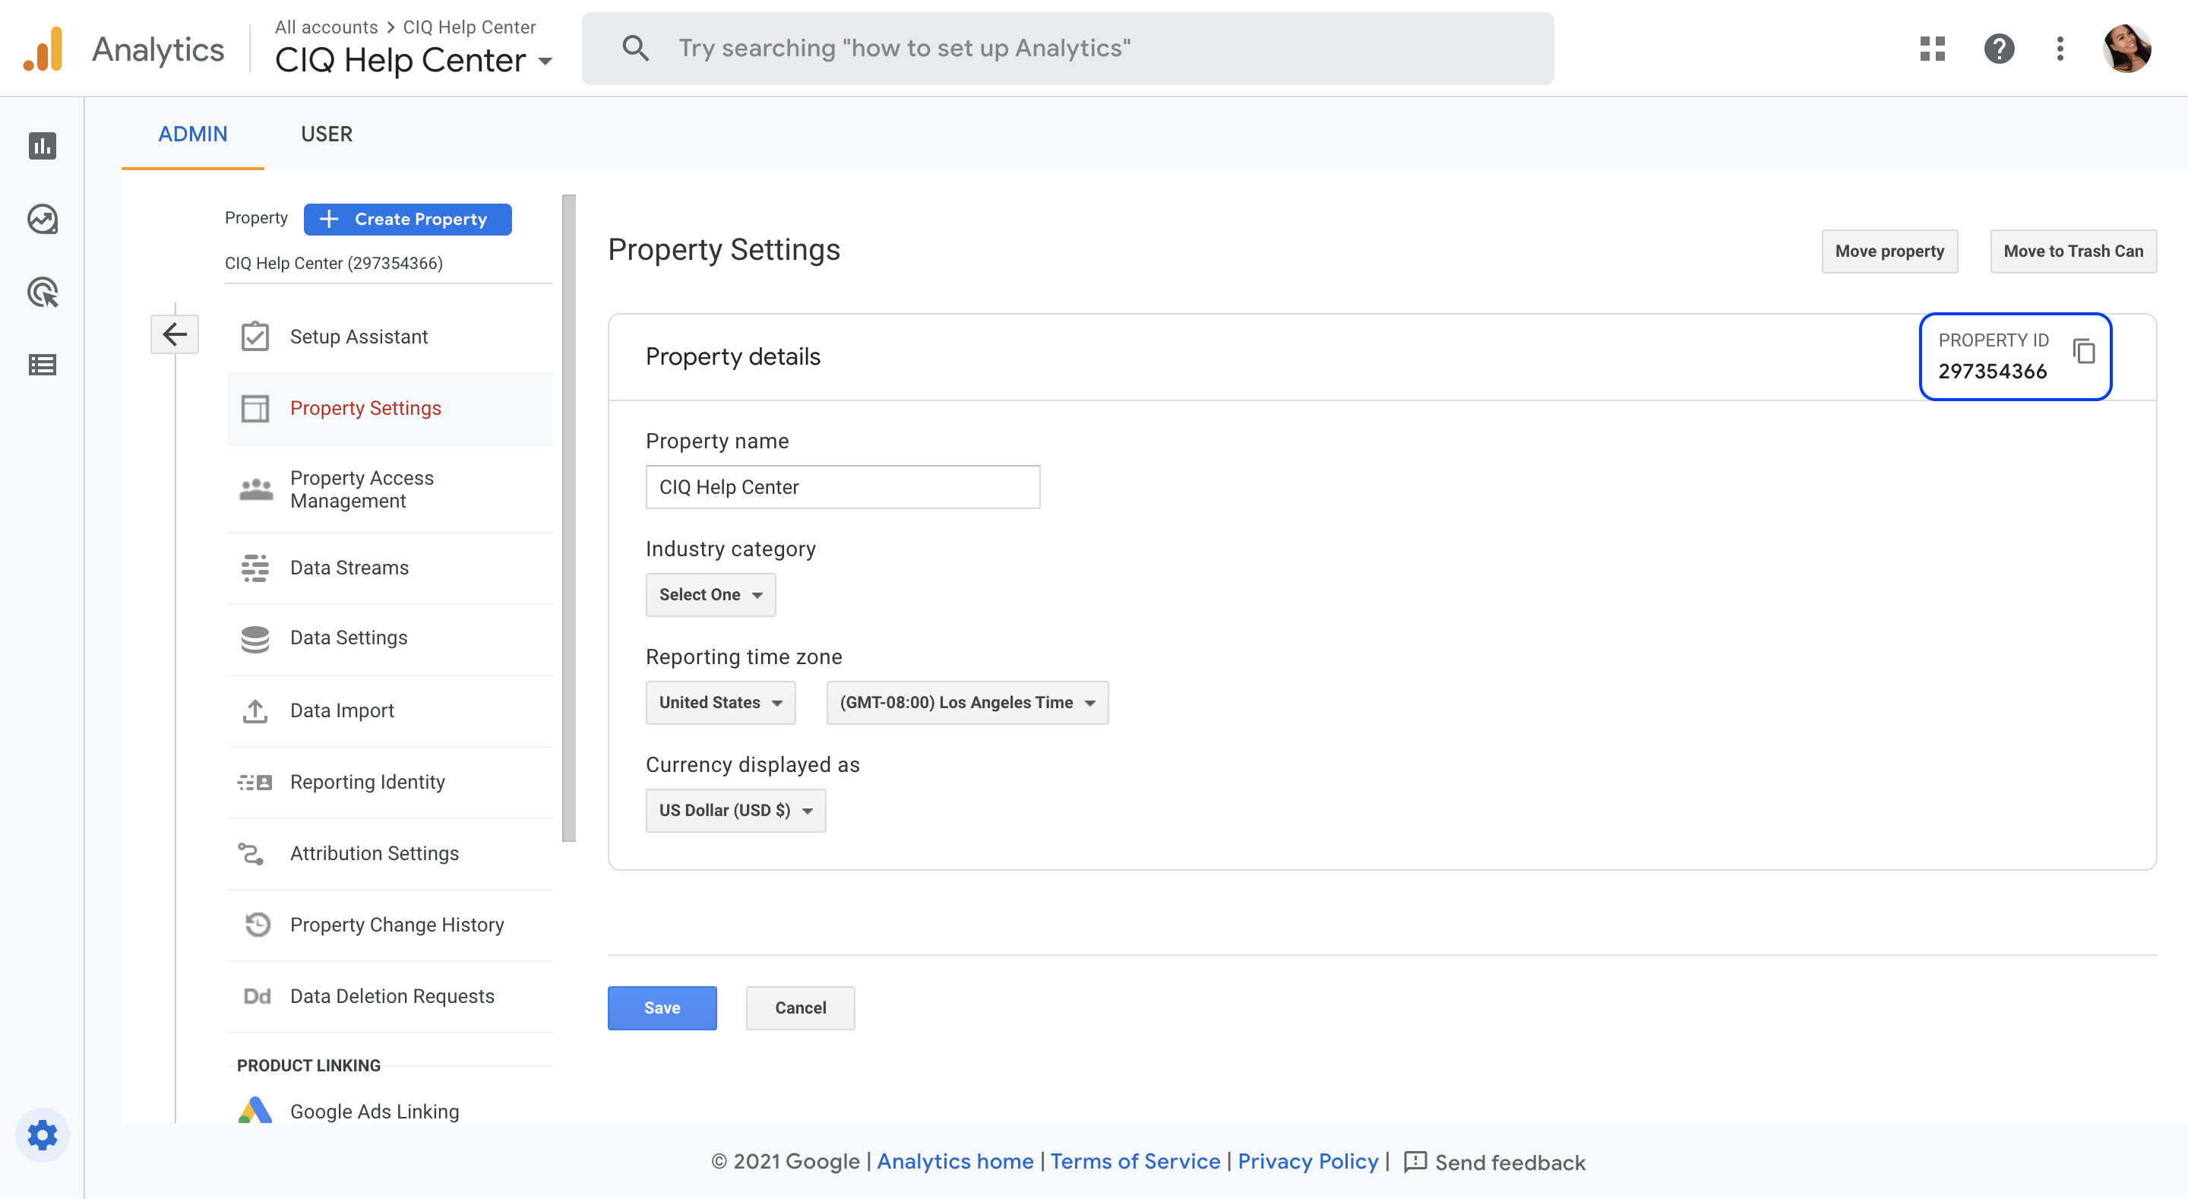Click the property column scrollbar
The image size is (2188, 1199).
pyautogui.click(x=568, y=518)
